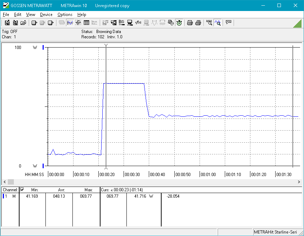The width and height of the screenshot is (304, 236).
Task: Click the scroll left arrow of horizontal scrollbar
Action: [x=5, y=182]
